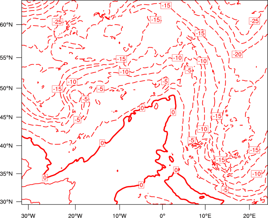This screenshot has width=268, height=218.
Task: Click the 10°W longitude axis label
Action: [x=120, y=215]
